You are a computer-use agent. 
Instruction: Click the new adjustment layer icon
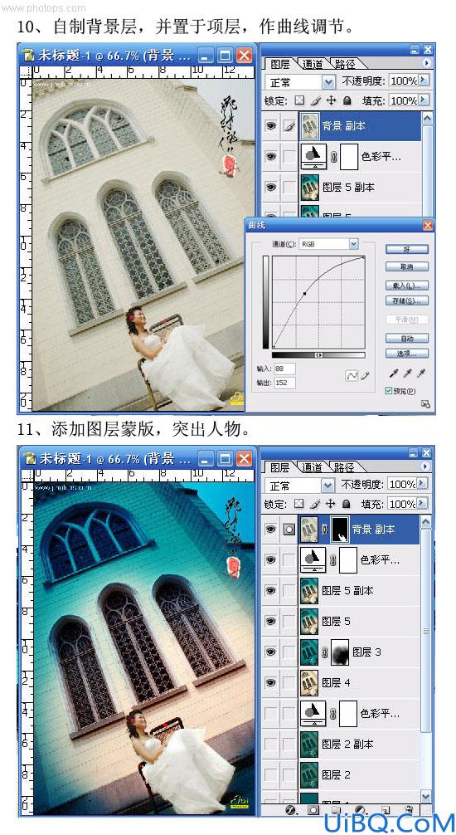tap(360, 810)
